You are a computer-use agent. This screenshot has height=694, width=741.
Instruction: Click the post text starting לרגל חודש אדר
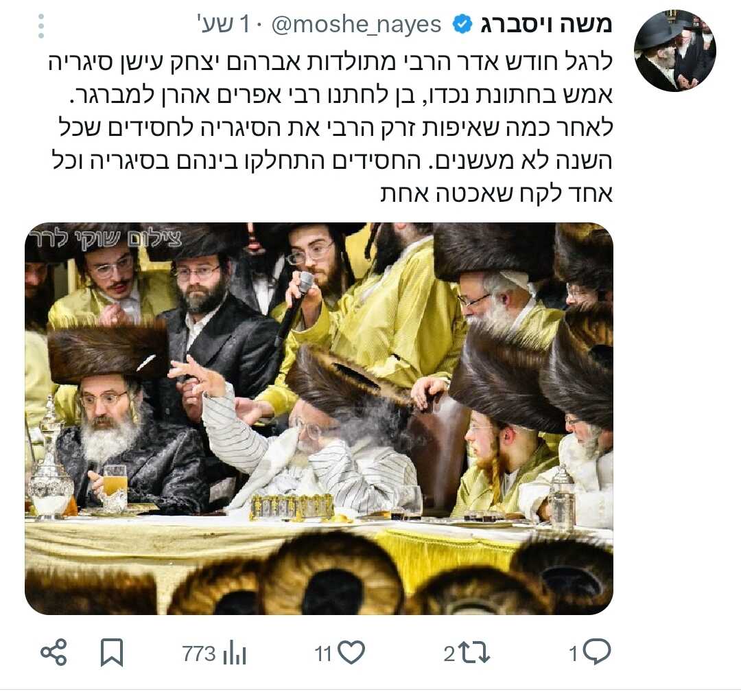(331, 128)
